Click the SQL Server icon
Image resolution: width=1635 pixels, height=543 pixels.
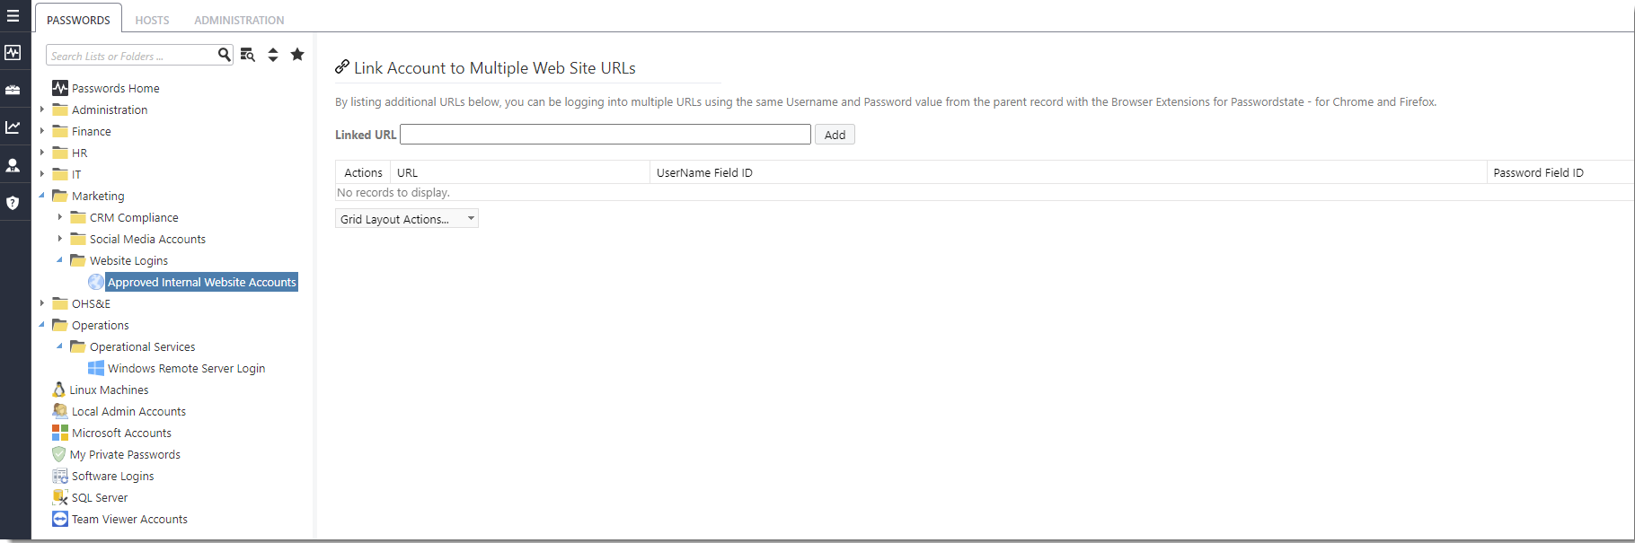60,497
